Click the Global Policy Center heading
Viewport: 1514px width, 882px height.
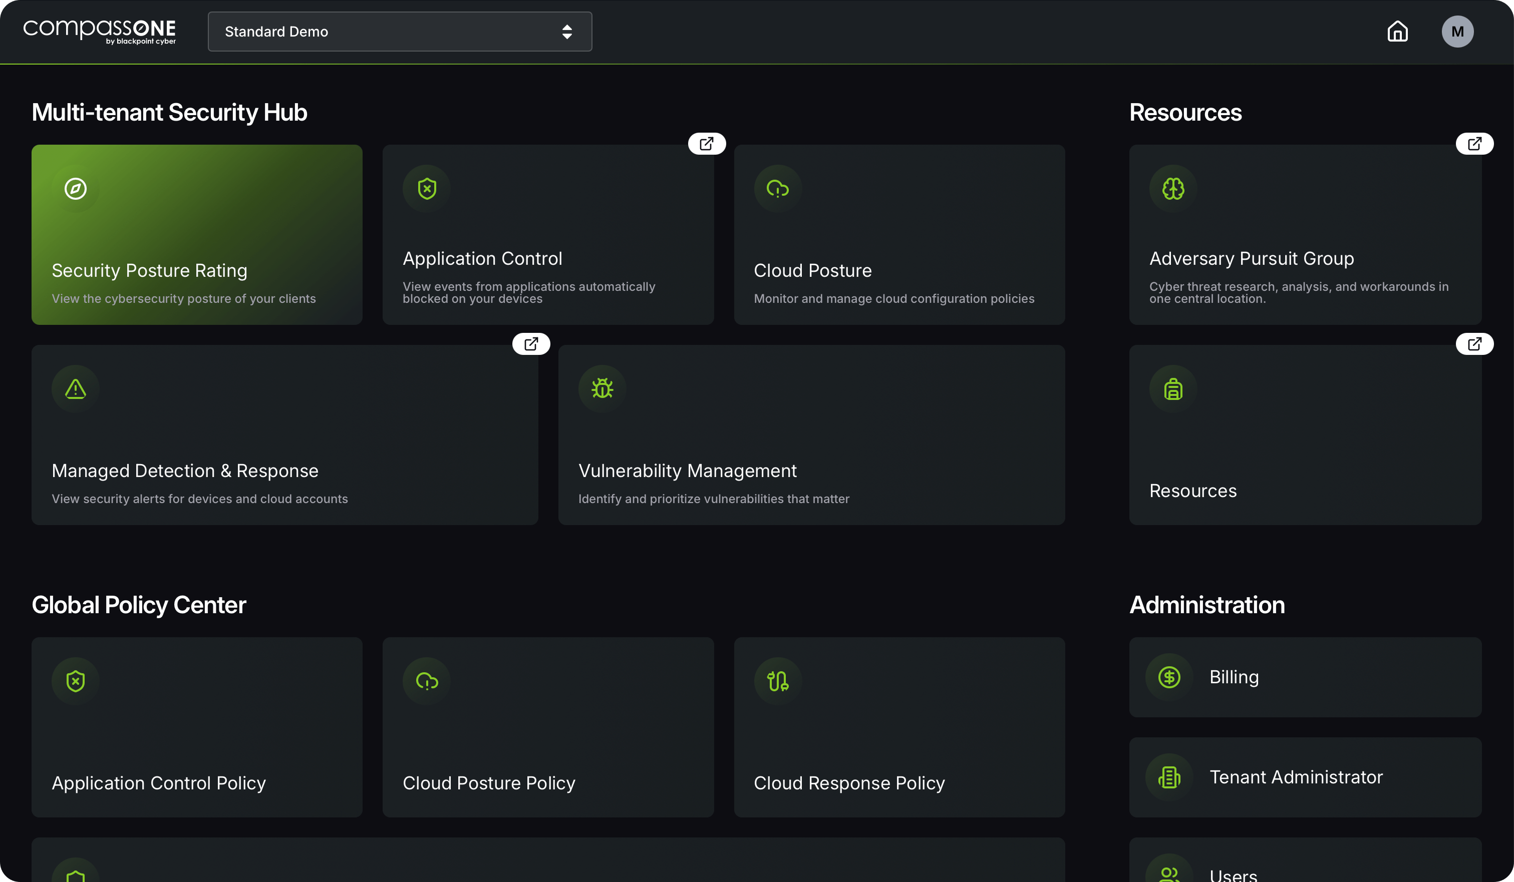pyautogui.click(x=139, y=605)
